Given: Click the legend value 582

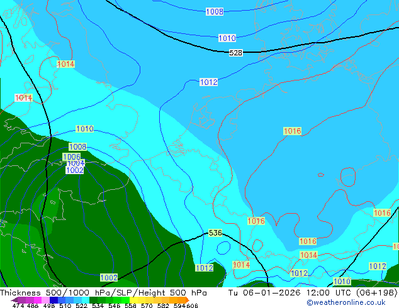Looking at the screenshot, I should [x=163, y=305].
